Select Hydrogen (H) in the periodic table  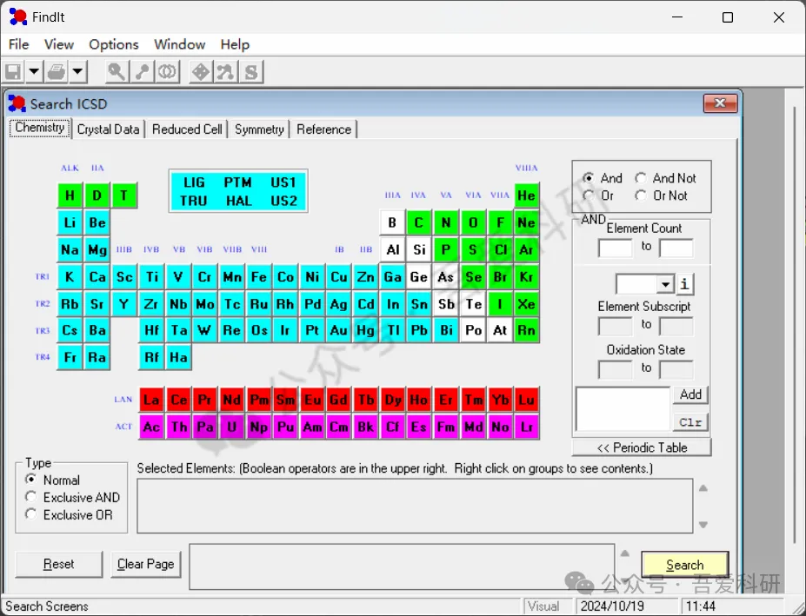pos(70,195)
